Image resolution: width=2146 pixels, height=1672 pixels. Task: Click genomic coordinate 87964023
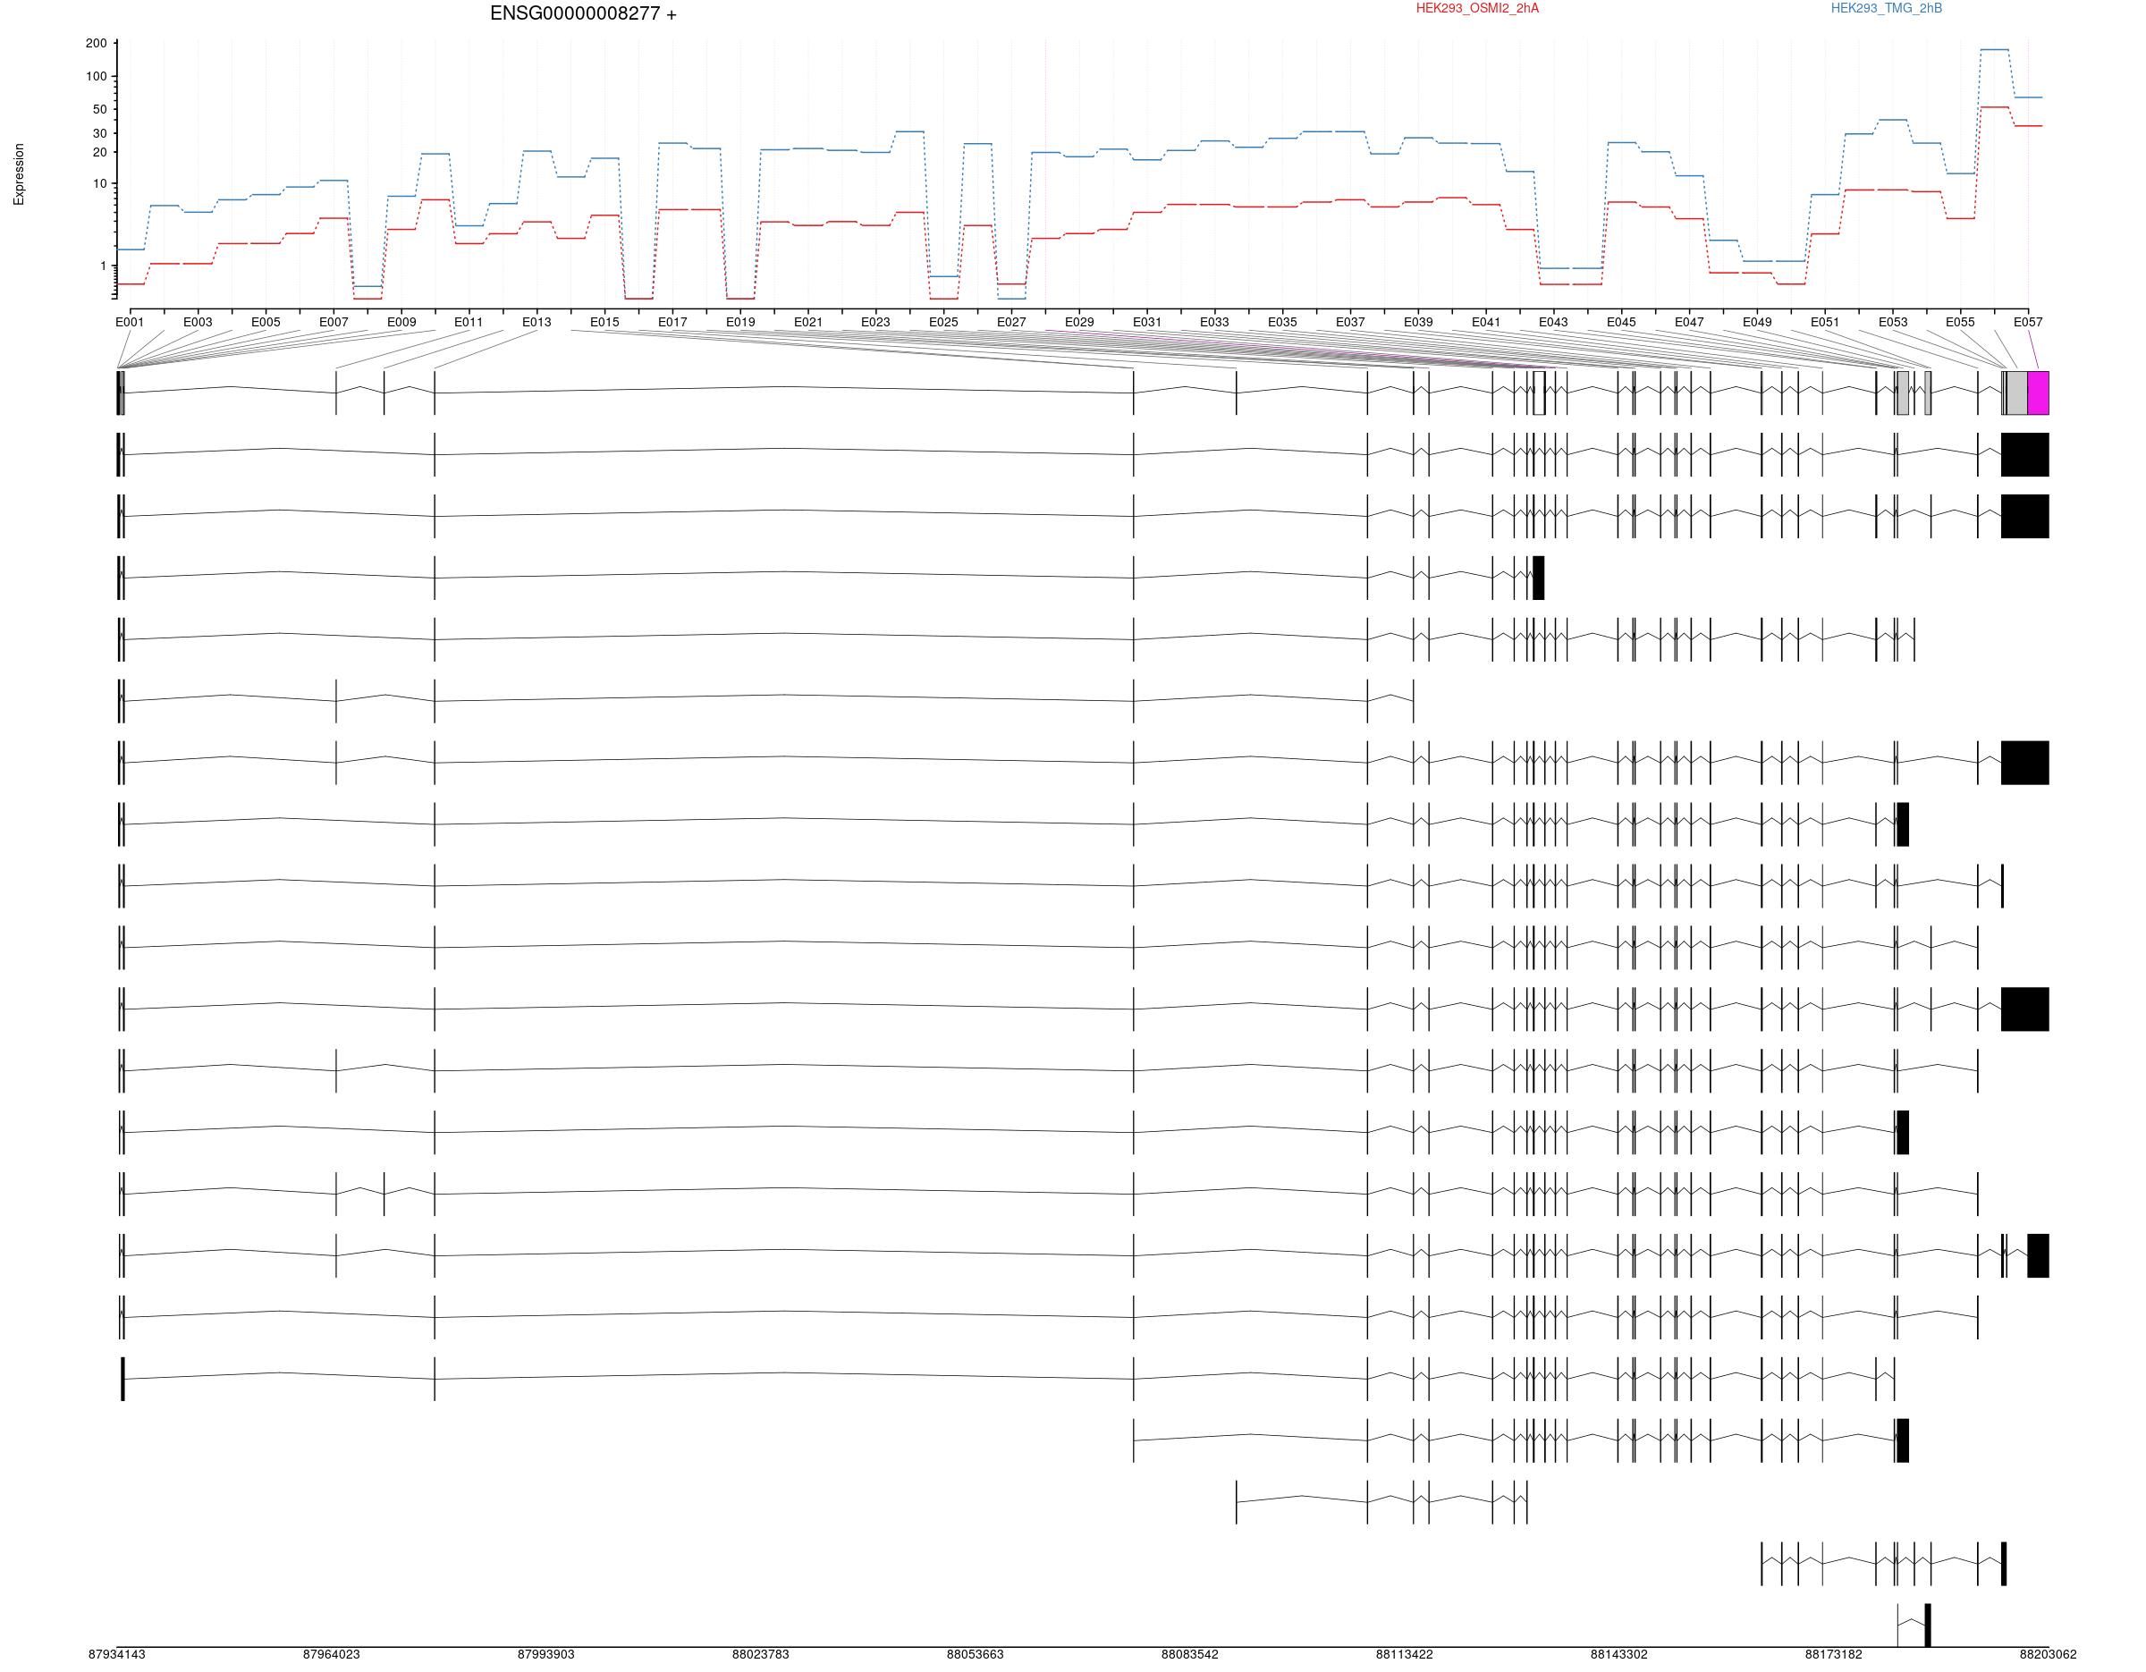click(x=331, y=1654)
